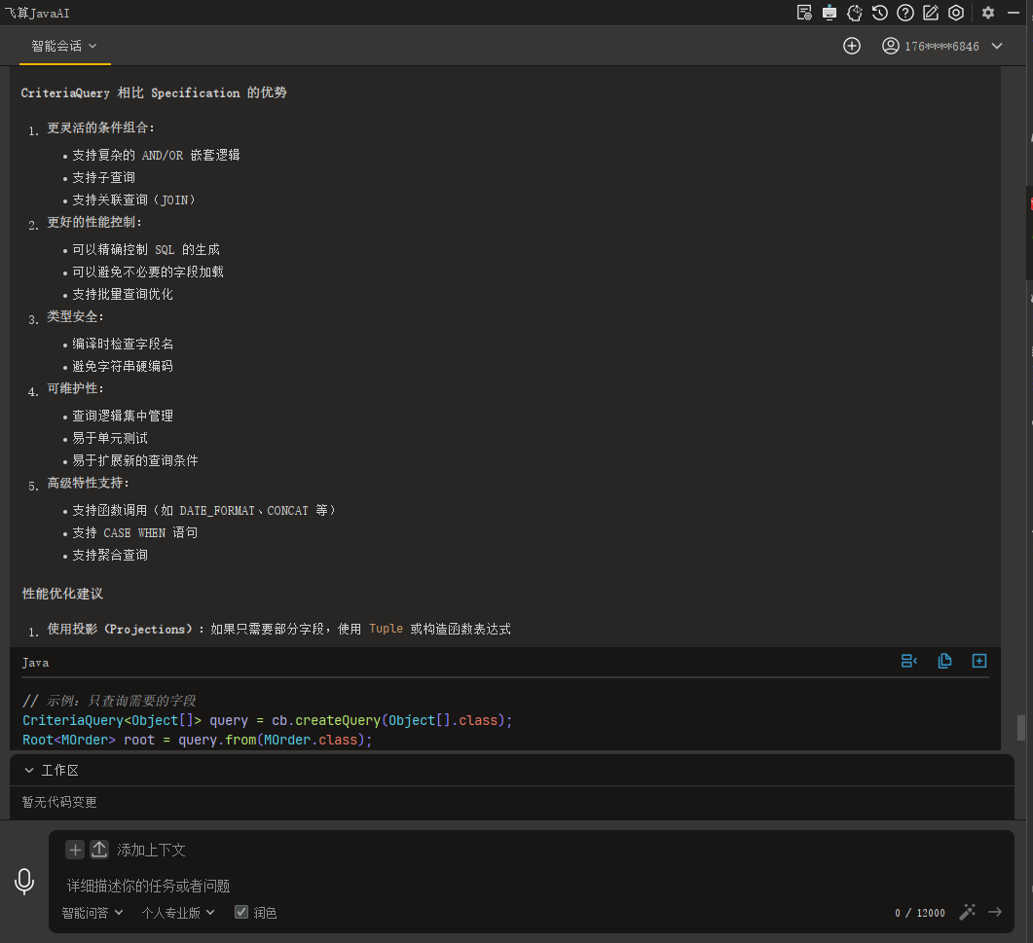Click the microphone voice input icon
1033x943 pixels.
click(24, 881)
